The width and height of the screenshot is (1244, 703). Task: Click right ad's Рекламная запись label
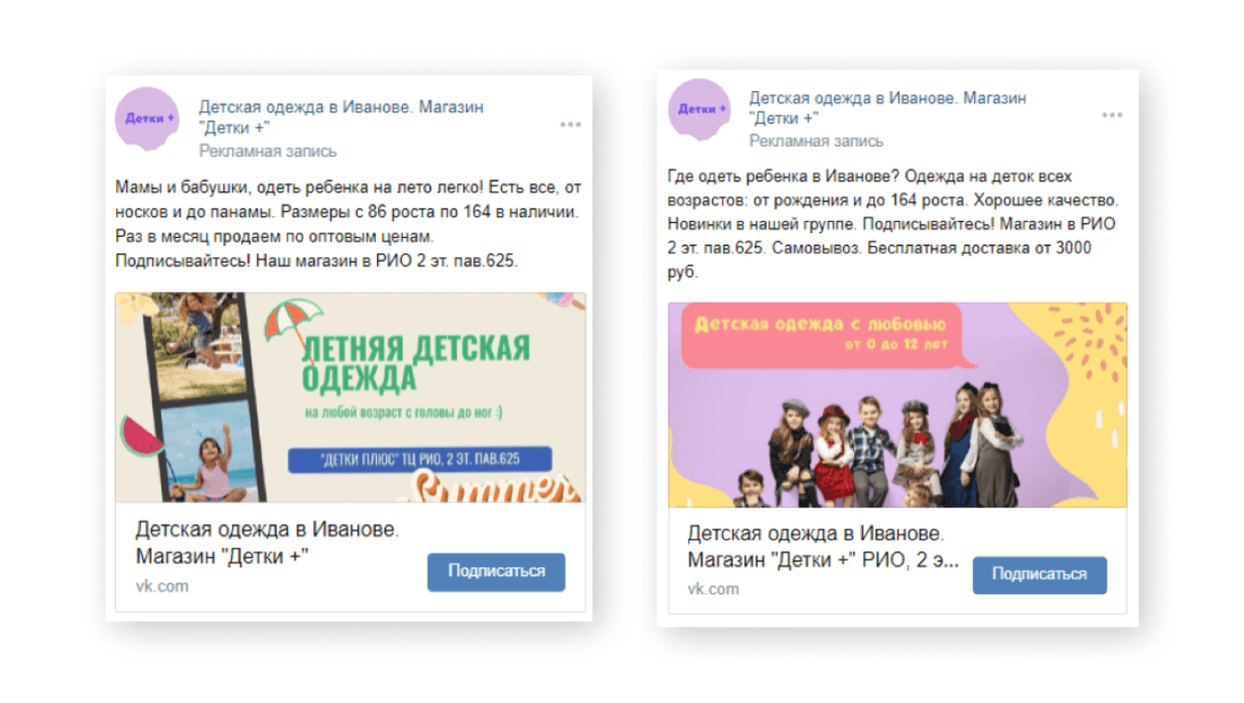tap(816, 141)
